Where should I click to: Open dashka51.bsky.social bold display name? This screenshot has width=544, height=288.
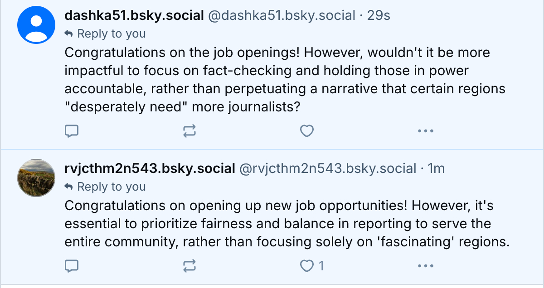(x=134, y=16)
